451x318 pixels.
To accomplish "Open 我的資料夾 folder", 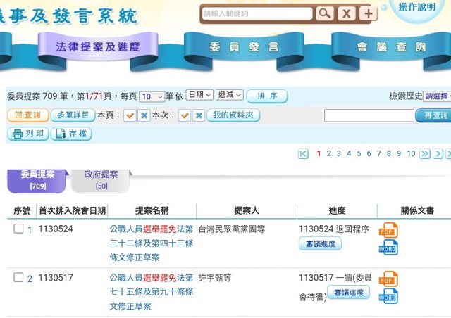I will click(233, 115).
